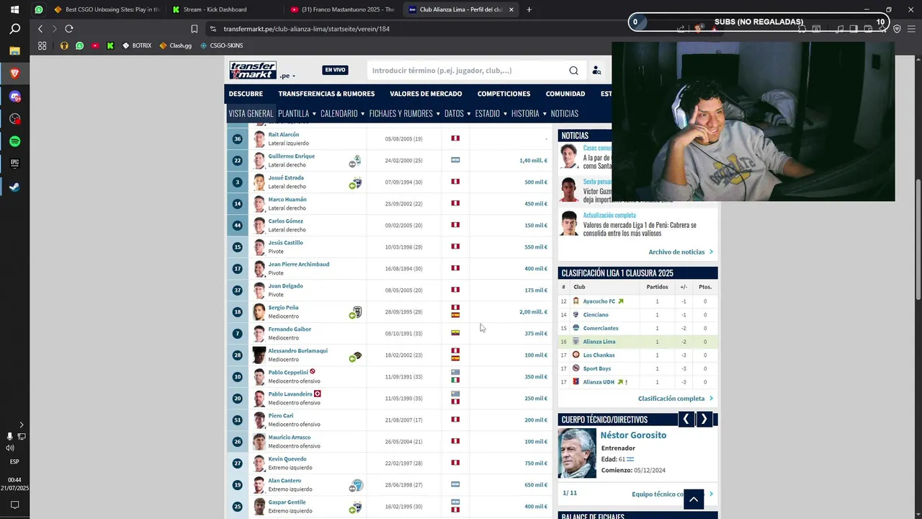Open Brave browser icon in taskbar

pos(14,74)
